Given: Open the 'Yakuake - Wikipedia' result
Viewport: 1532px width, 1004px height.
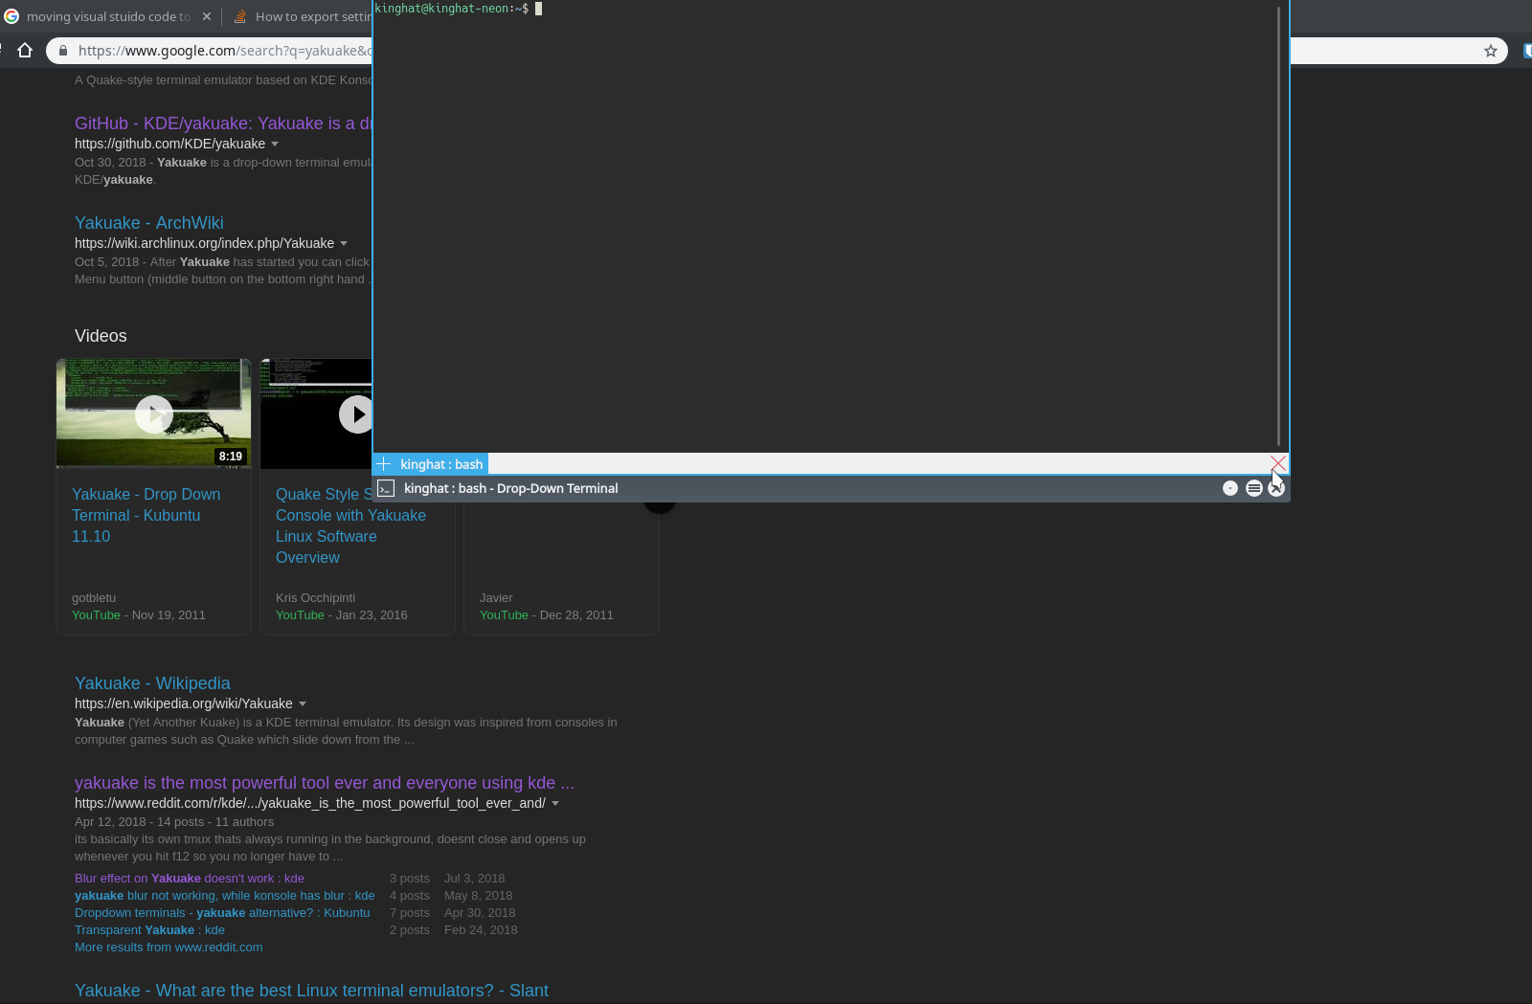Looking at the screenshot, I should [152, 683].
